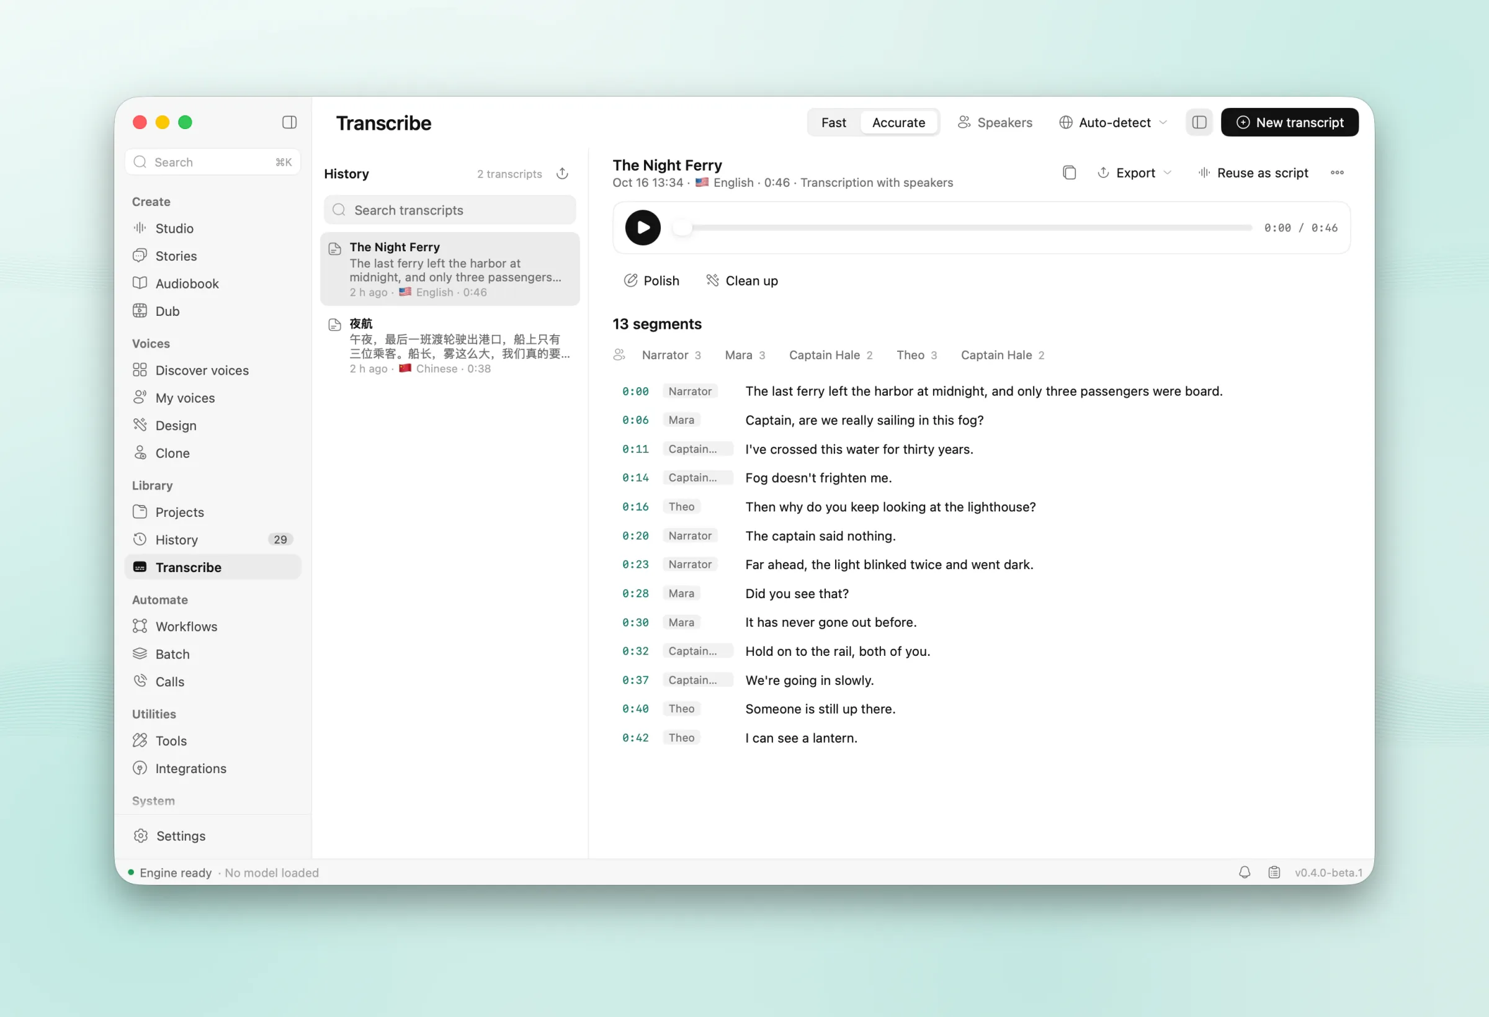Expand the Export dropdown
Screen dimensions: 1489x1017
coord(1134,172)
